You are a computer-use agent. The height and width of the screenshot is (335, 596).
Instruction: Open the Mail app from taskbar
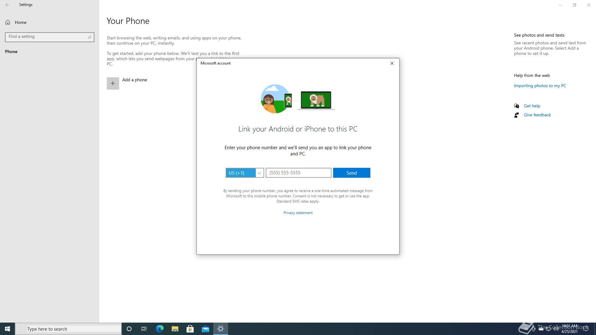[205, 329]
